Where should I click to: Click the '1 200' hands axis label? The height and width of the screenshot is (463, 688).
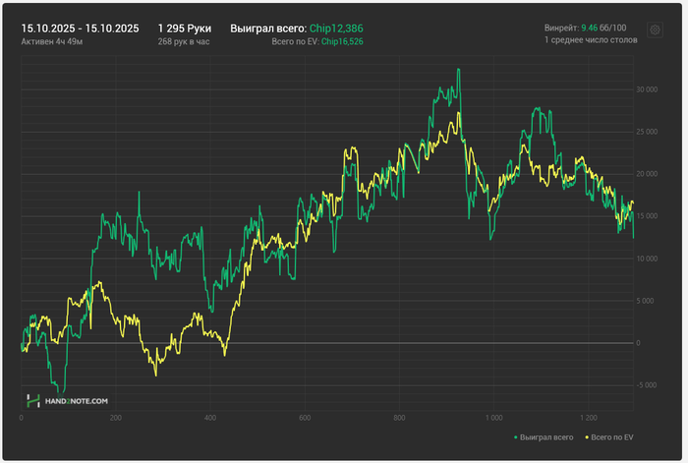coord(589,418)
